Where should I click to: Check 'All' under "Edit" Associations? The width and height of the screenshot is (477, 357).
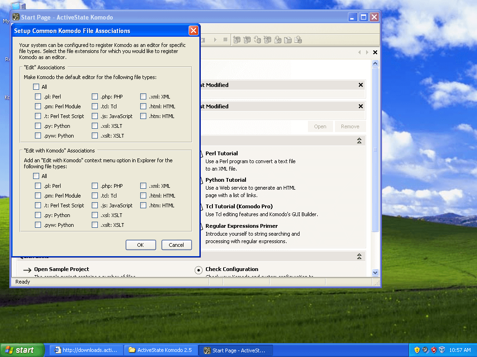click(x=36, y=87)
